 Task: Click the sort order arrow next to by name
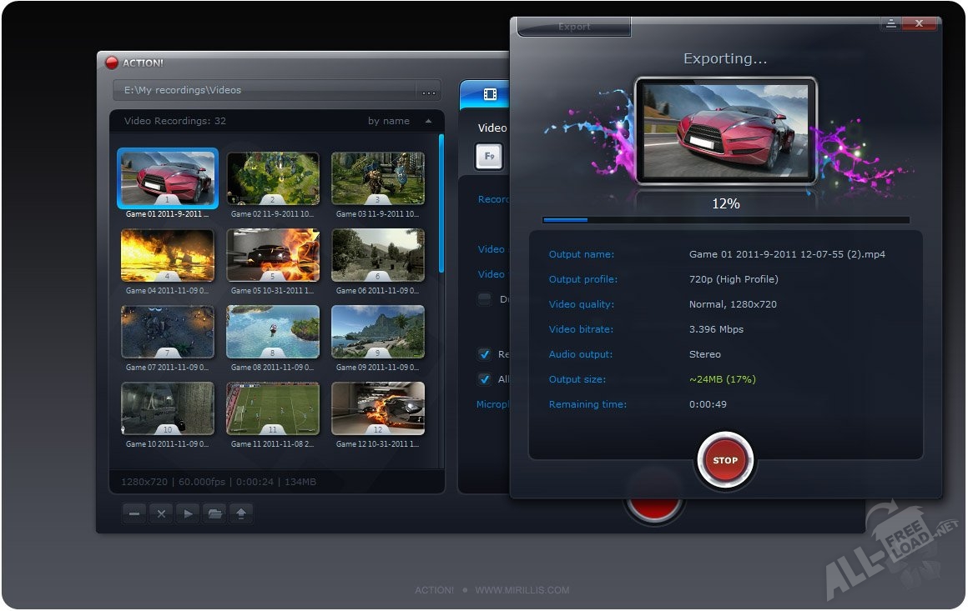click(428, 121)
